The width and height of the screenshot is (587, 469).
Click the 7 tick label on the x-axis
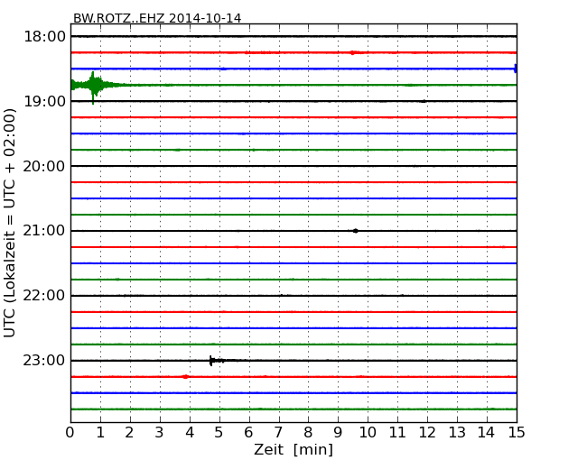tap(278, 433)
